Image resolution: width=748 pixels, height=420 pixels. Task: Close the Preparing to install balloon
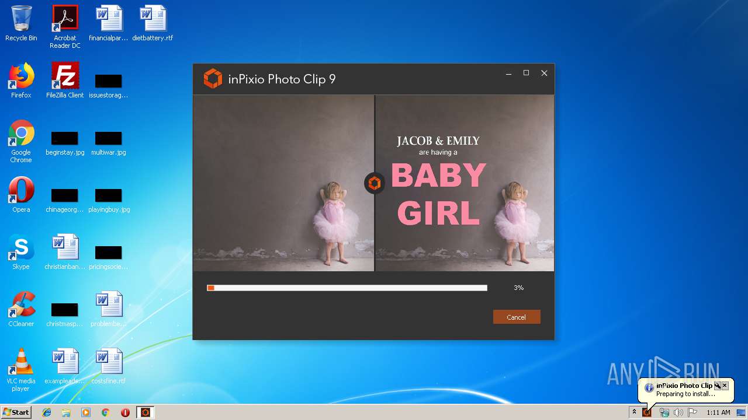tap(725, 386)
